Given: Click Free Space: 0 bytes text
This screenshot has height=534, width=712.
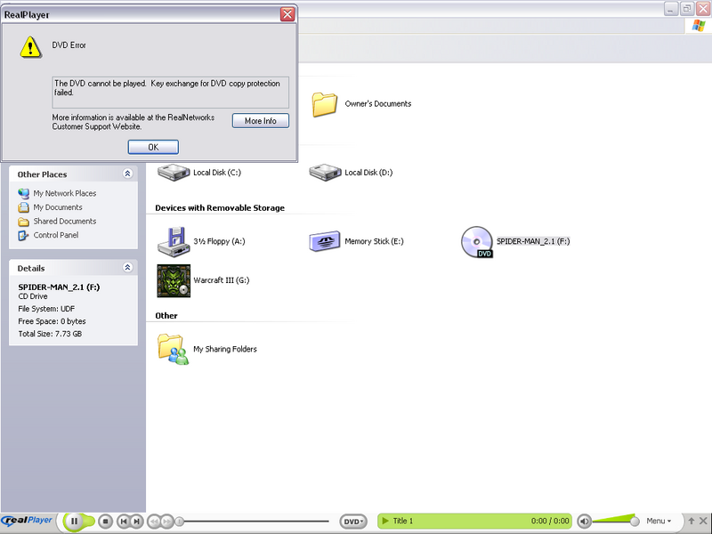Looking at the screenshot, I should tap(52, 321).
